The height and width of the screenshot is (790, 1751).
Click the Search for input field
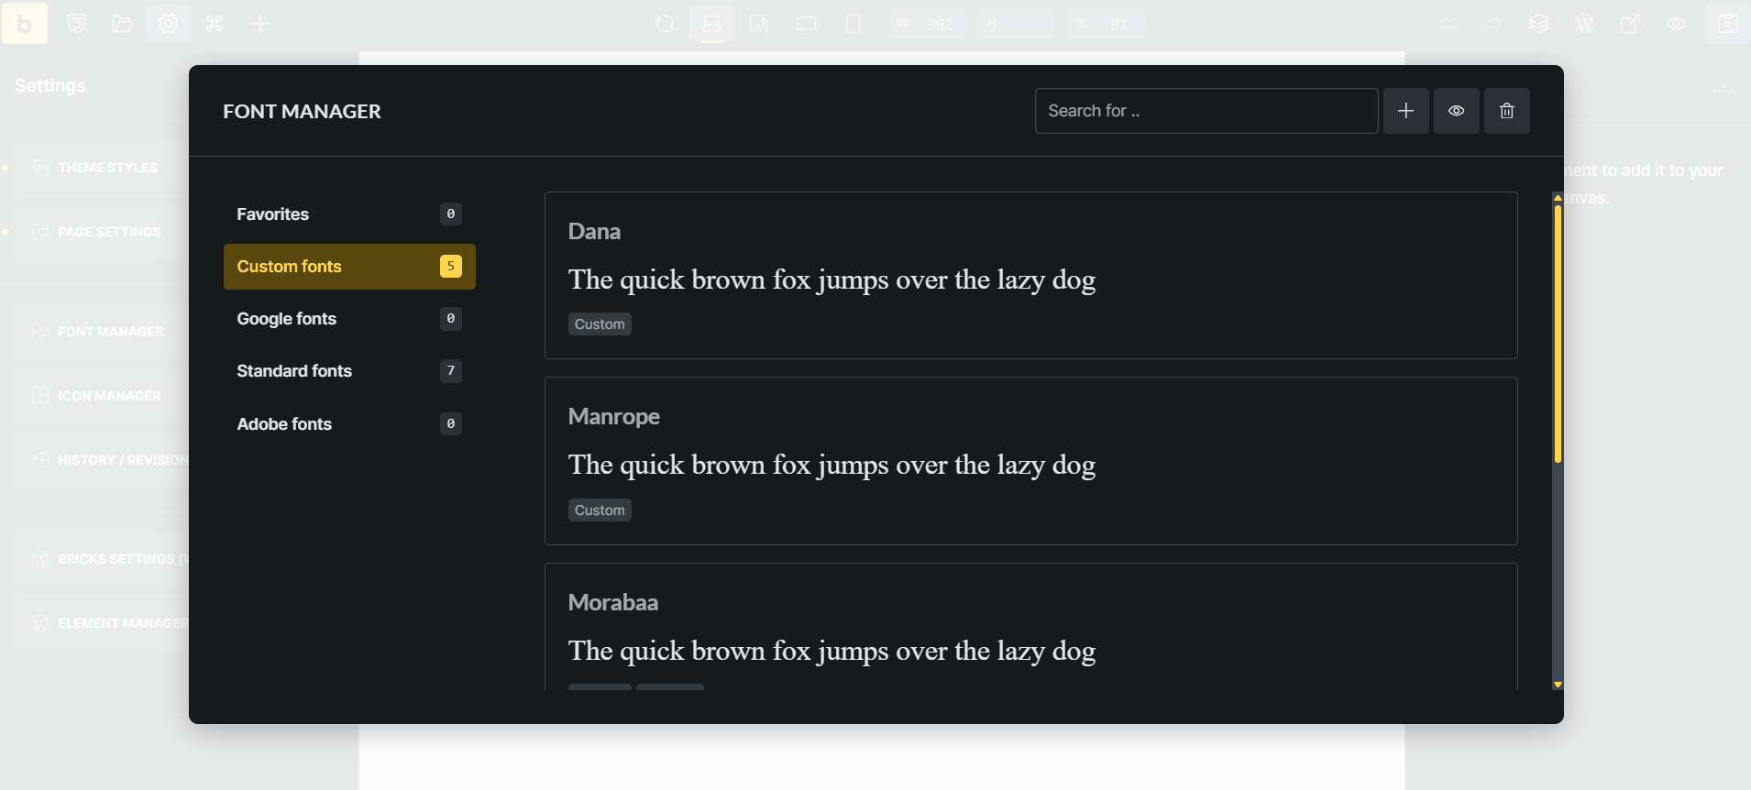[1206, 111]
